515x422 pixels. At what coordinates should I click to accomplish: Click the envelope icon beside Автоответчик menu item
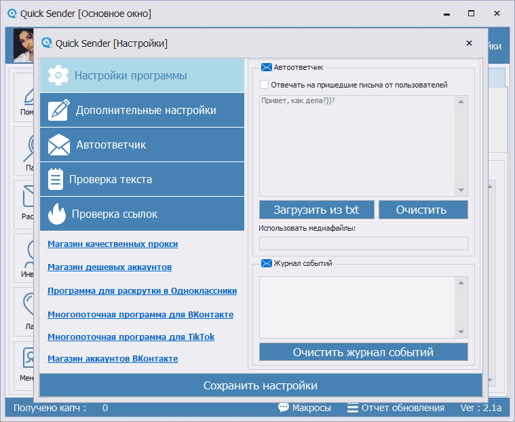[x=59, y=145]
